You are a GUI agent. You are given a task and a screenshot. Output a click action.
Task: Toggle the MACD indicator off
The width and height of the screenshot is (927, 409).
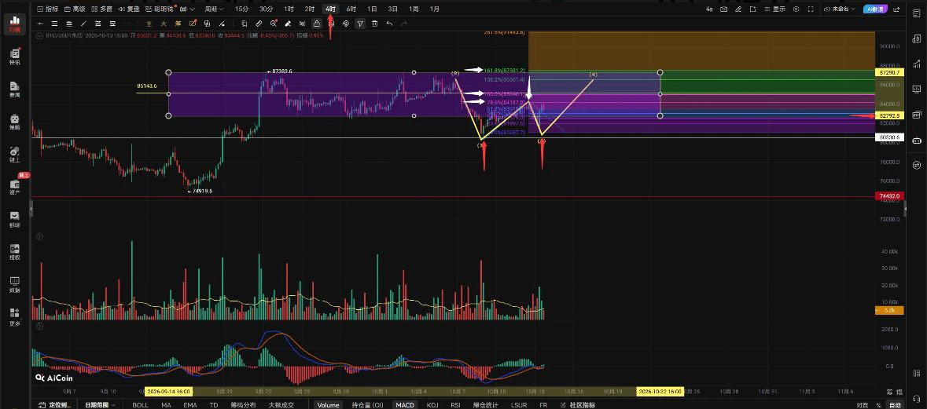point(405,405)
